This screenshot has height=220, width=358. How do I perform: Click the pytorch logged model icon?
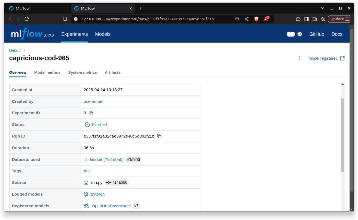86,194
